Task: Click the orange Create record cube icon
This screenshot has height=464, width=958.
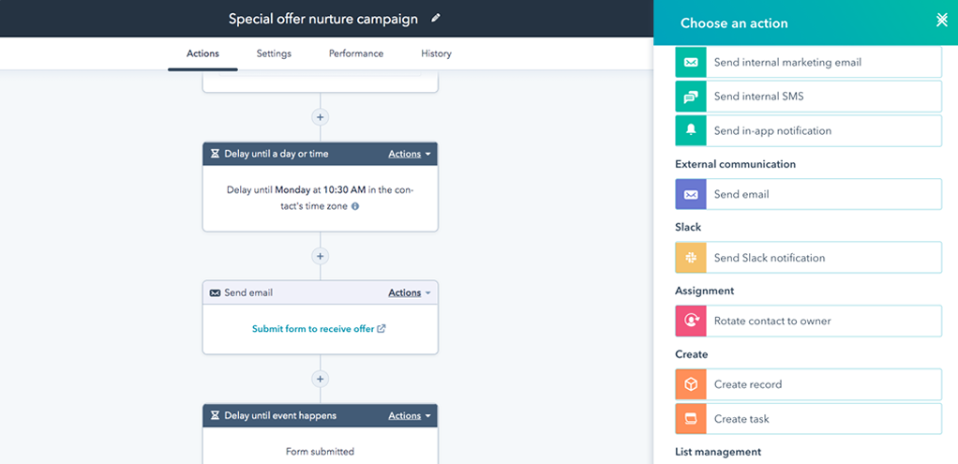Action: 691,384
